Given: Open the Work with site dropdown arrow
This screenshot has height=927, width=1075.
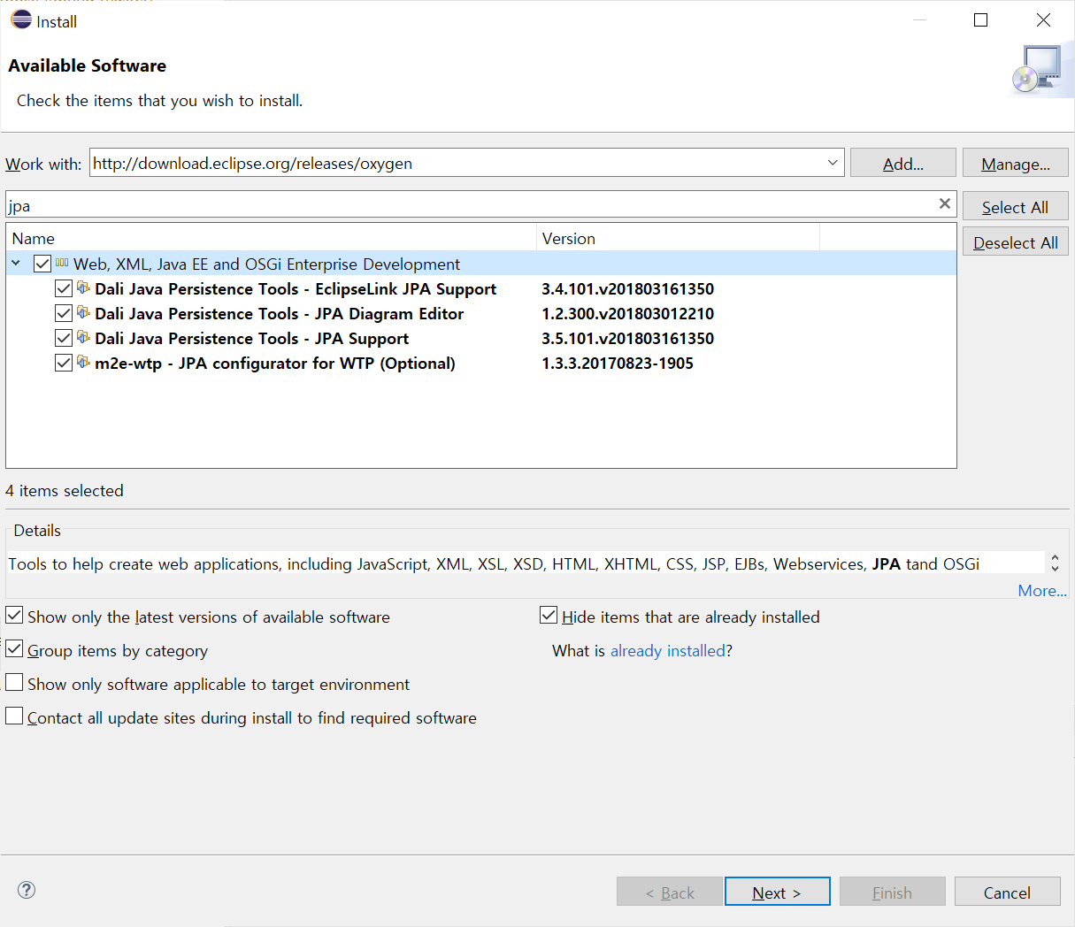Looking at the screenshot, I should coord(833,163).
